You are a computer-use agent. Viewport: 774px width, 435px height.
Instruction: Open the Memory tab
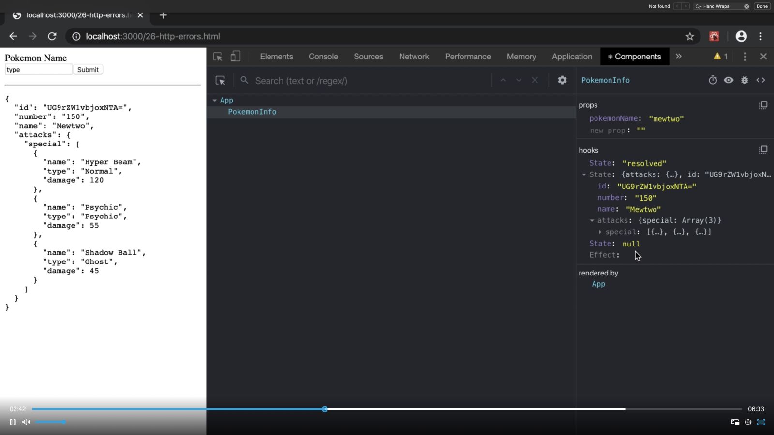coord(521,57)
